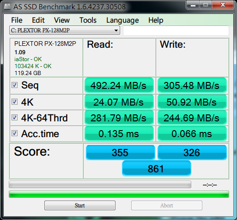
Task: Click the Start button
Action: 80,206
